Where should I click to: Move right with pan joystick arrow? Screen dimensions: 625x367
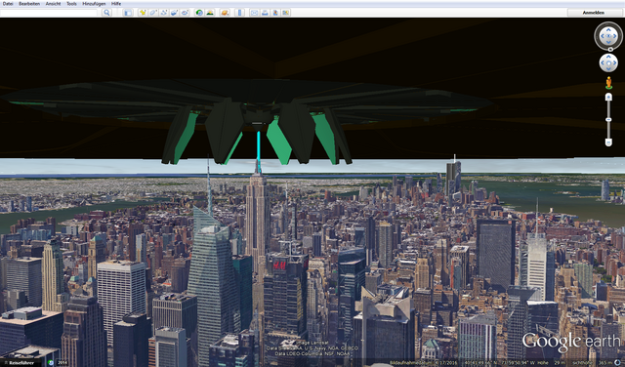click(x=614, y=63)
